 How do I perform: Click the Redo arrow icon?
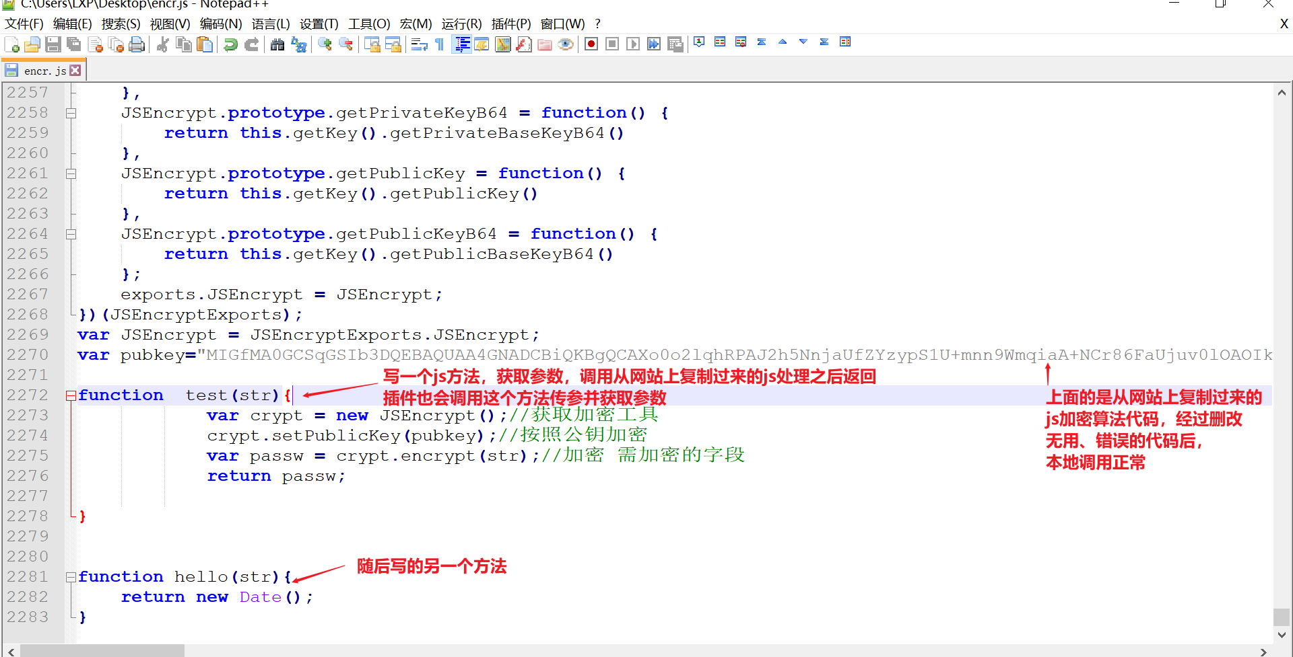click(251, 44)
